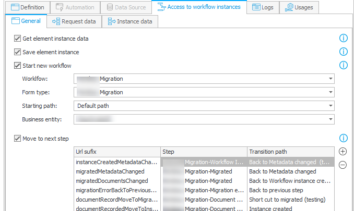Click the Transition path column header

tap(291, 152)
